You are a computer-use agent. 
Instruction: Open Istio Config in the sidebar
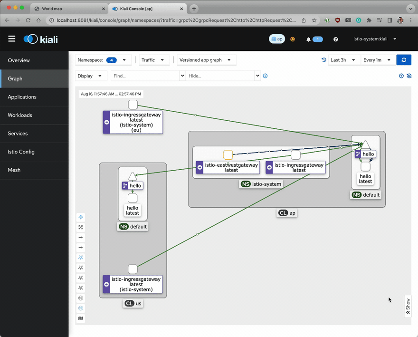34,152
